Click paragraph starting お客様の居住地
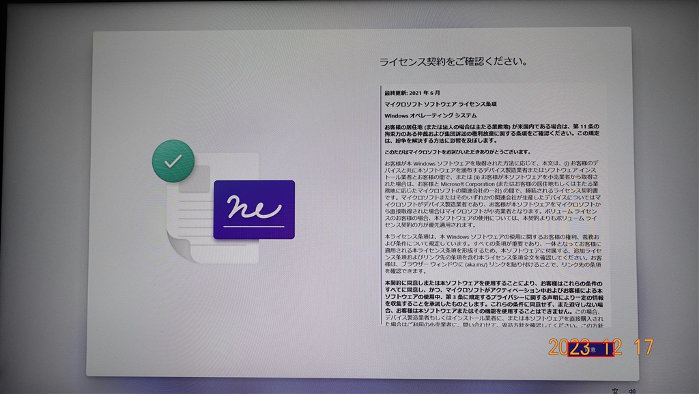The width and height of the screenshot is (699, 394). 491,133
